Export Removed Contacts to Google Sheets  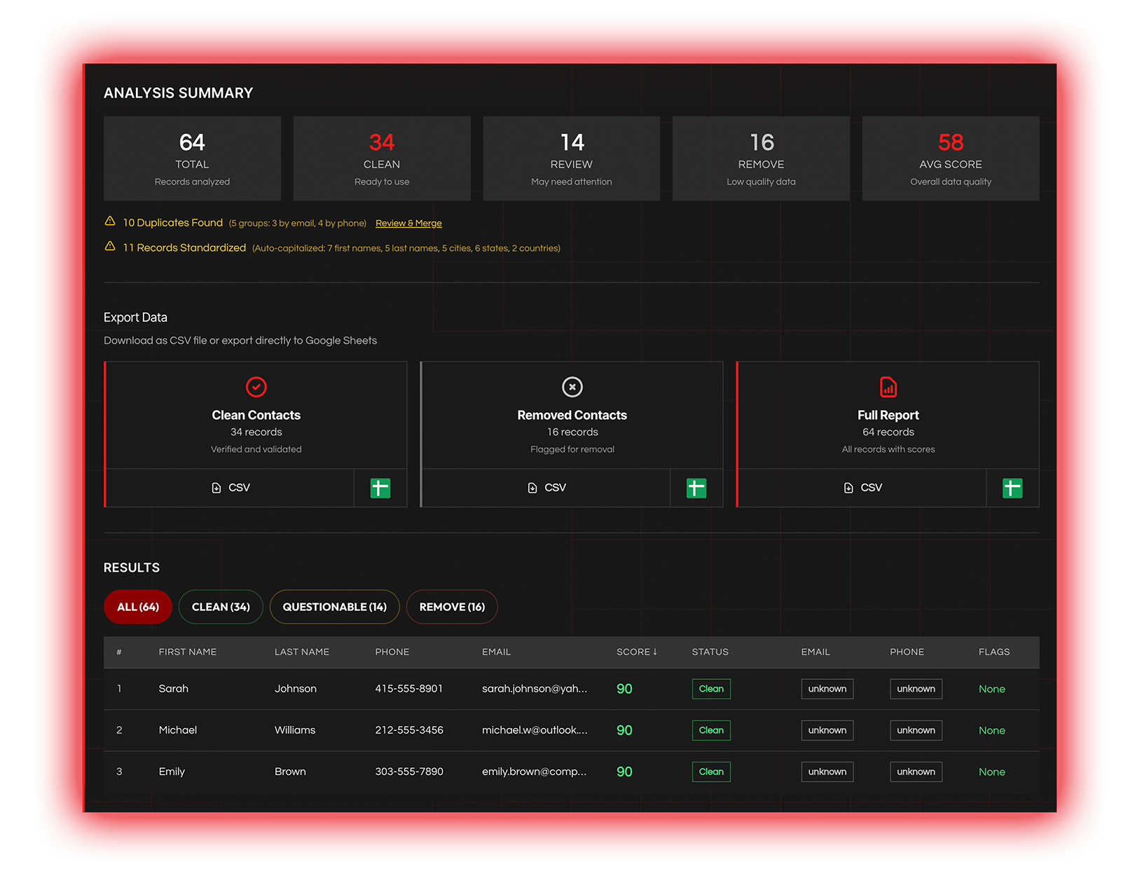[x=696, y=488]
